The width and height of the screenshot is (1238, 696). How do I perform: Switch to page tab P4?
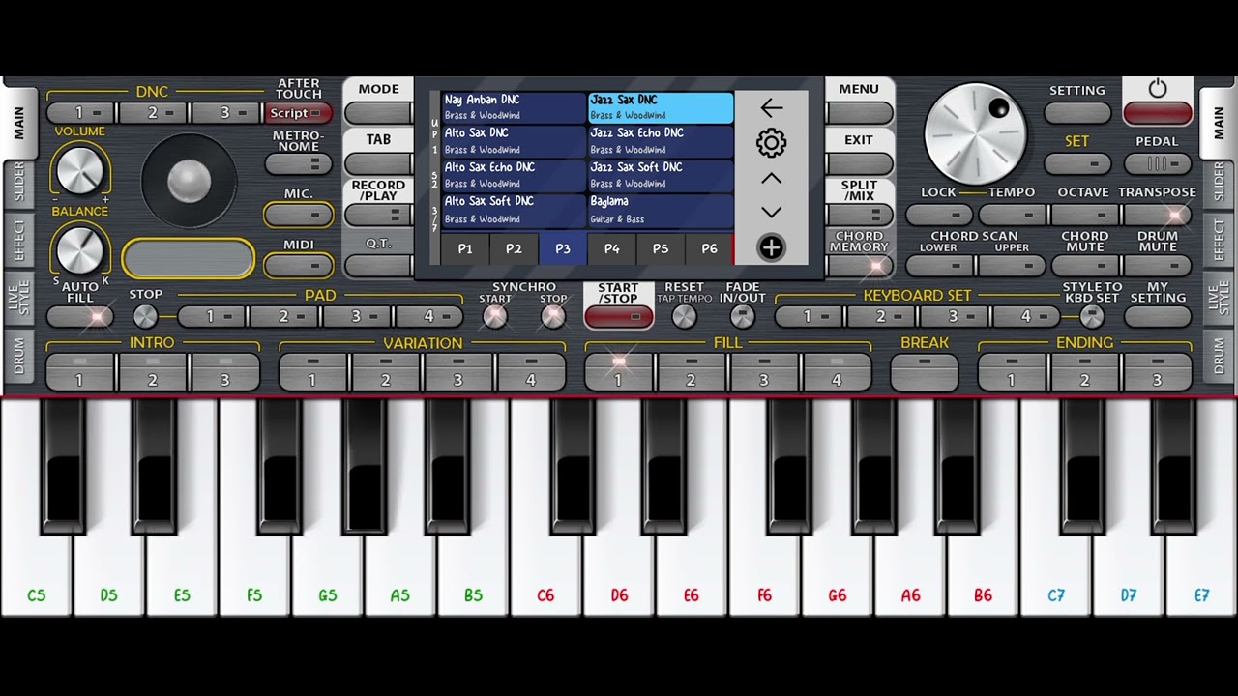pos(612,248)
